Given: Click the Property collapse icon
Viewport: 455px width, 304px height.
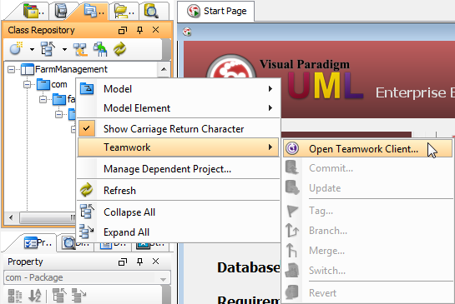Looking at the screenshot, I should coord(59,296).
